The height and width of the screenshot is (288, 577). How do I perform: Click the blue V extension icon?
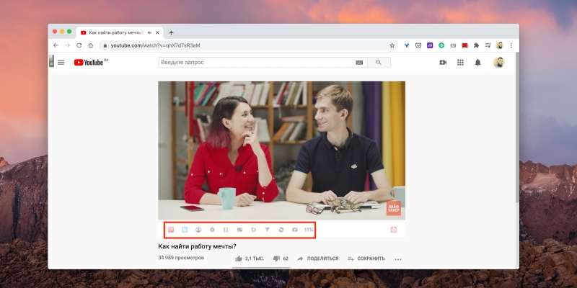[x=407, y=45]
